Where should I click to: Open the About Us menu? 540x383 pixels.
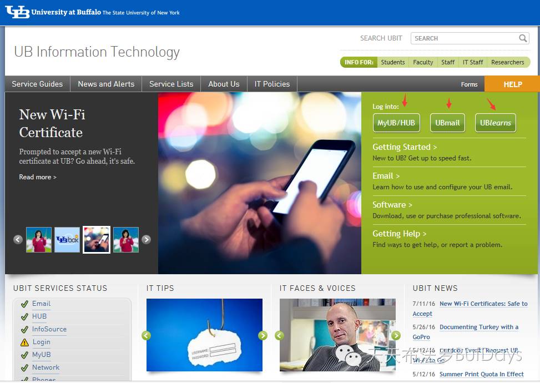click(224, 84)
